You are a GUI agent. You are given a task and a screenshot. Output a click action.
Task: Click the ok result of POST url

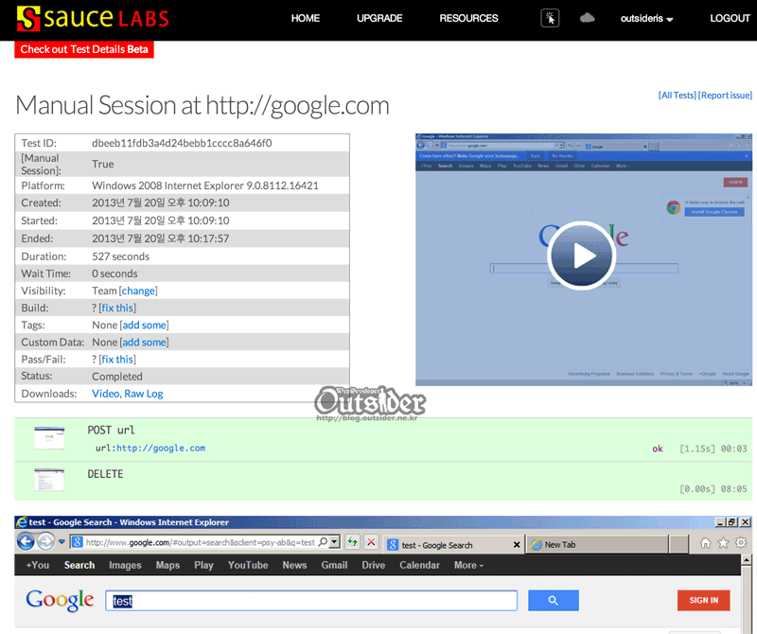(x=658, y=449)
